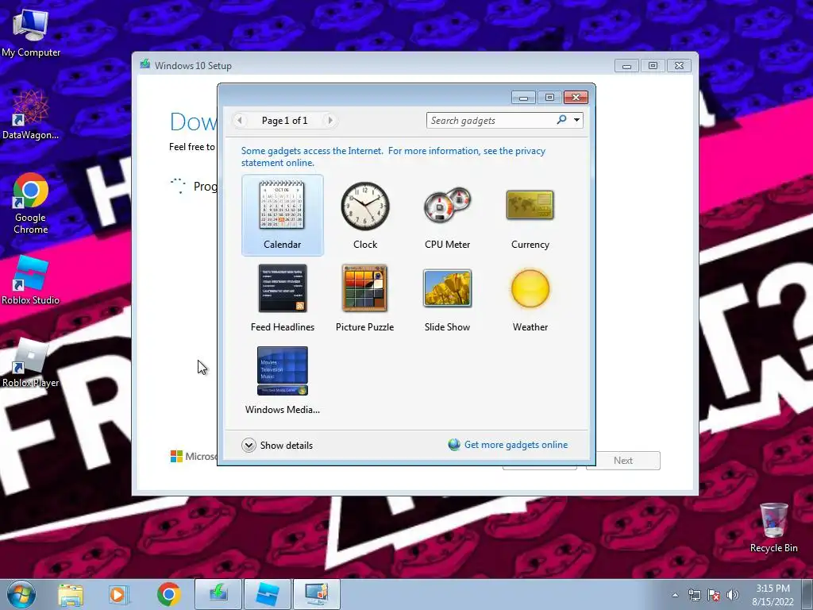Viewport: 813px width, 610px height.
Task: Open File Explorer from taskbar
Action: coord(71,594)
